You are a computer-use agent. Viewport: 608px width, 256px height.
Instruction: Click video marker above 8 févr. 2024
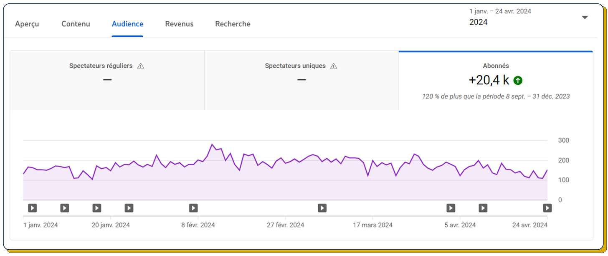(193, 208)
